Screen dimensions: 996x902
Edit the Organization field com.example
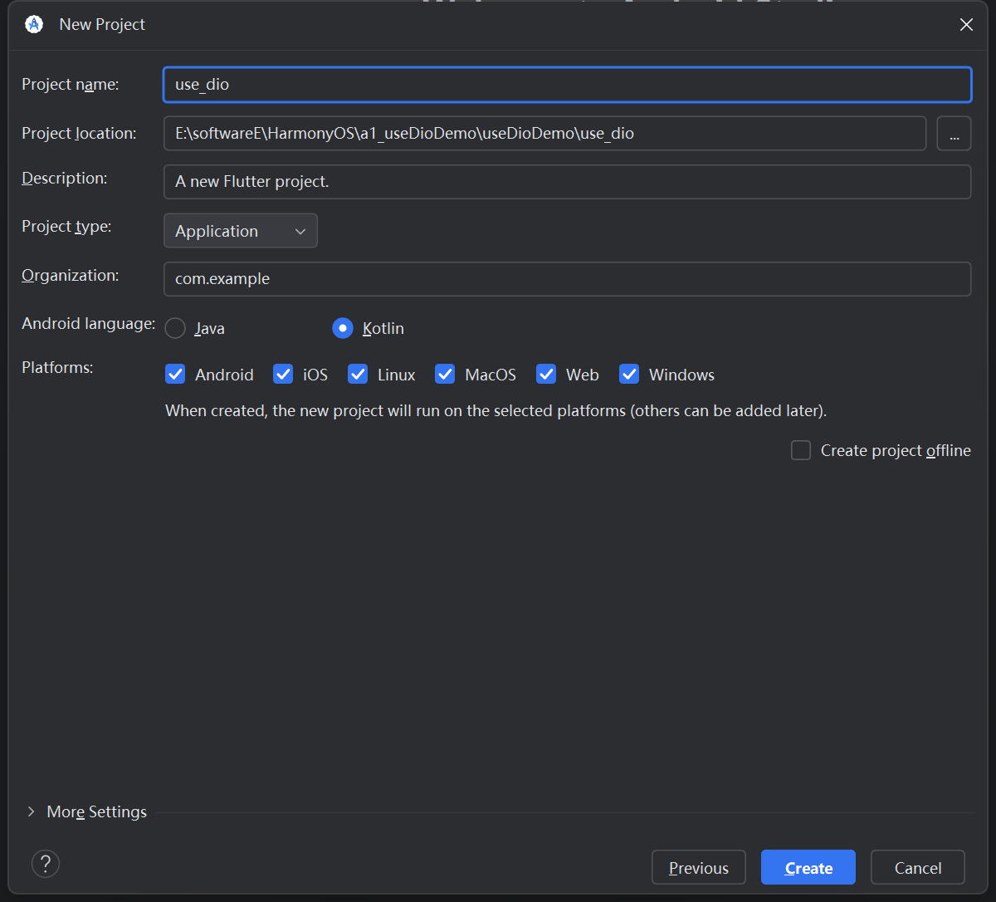[567, 279]
